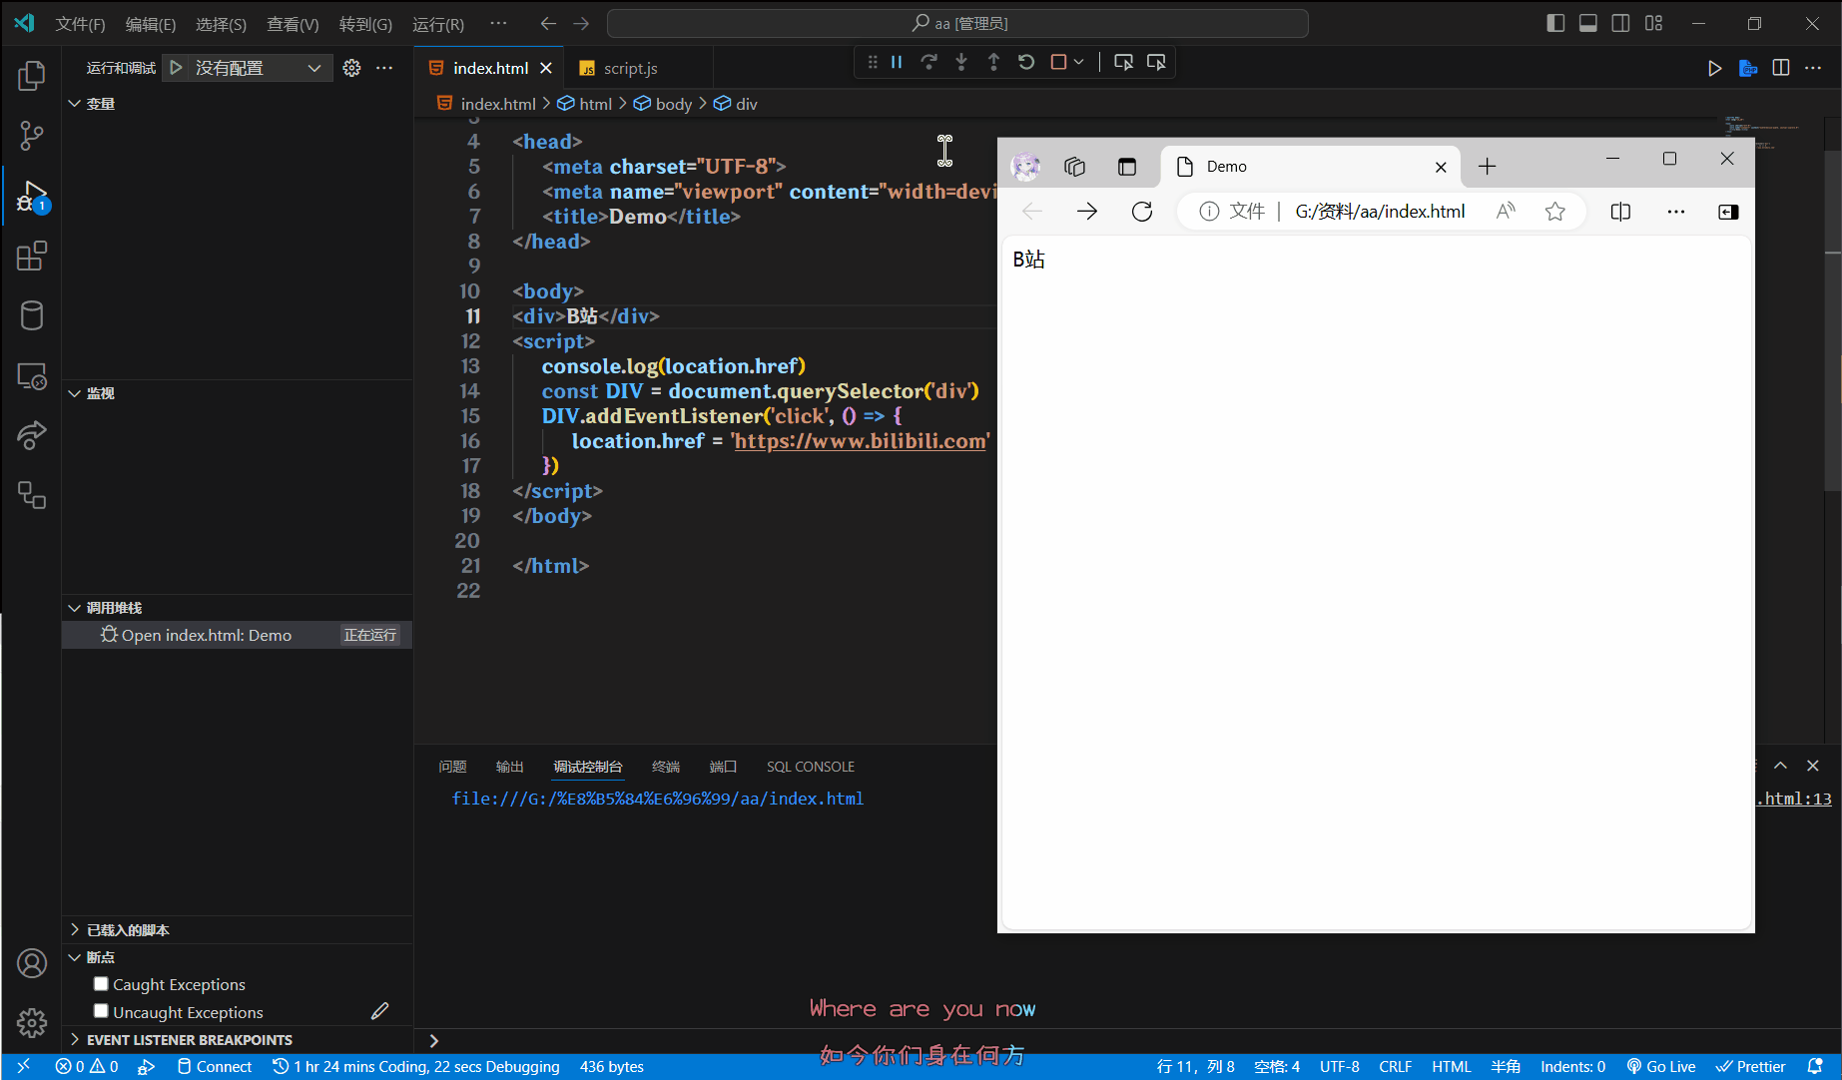Open Edge split screen icon
This screenshot has width=1842, height=1080.
[1620, 212]
